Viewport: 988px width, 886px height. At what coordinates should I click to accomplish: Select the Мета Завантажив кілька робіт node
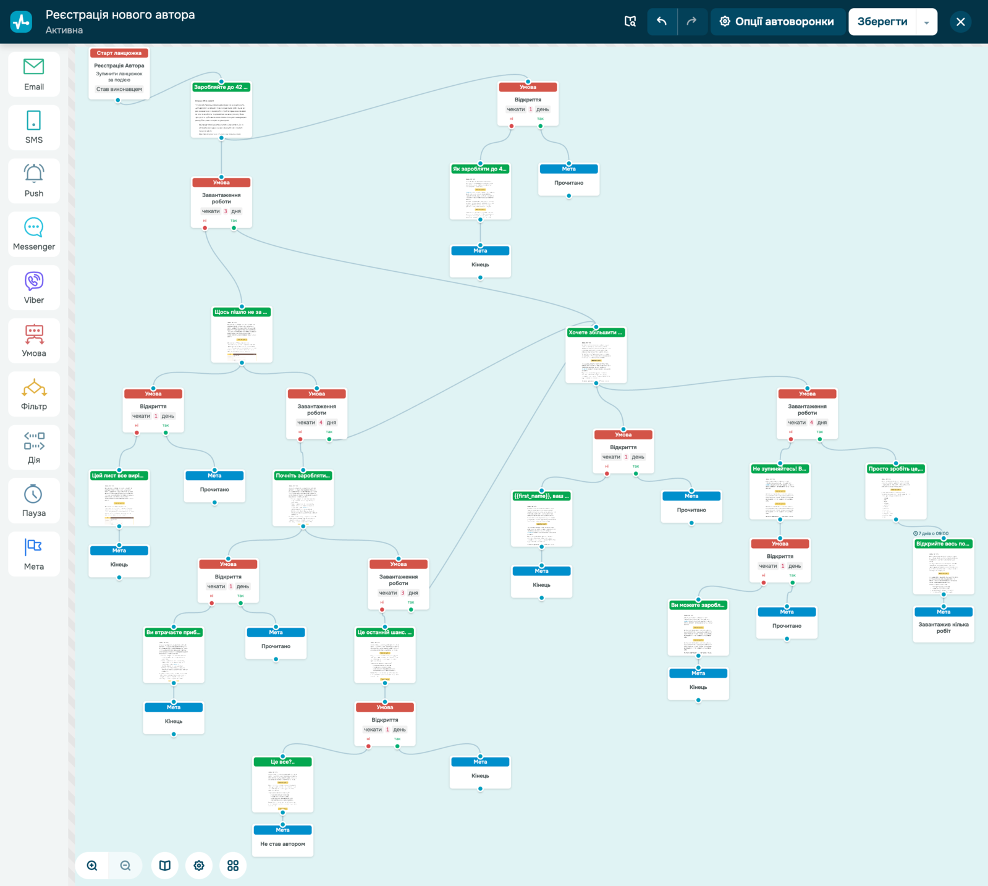point(944,625)
